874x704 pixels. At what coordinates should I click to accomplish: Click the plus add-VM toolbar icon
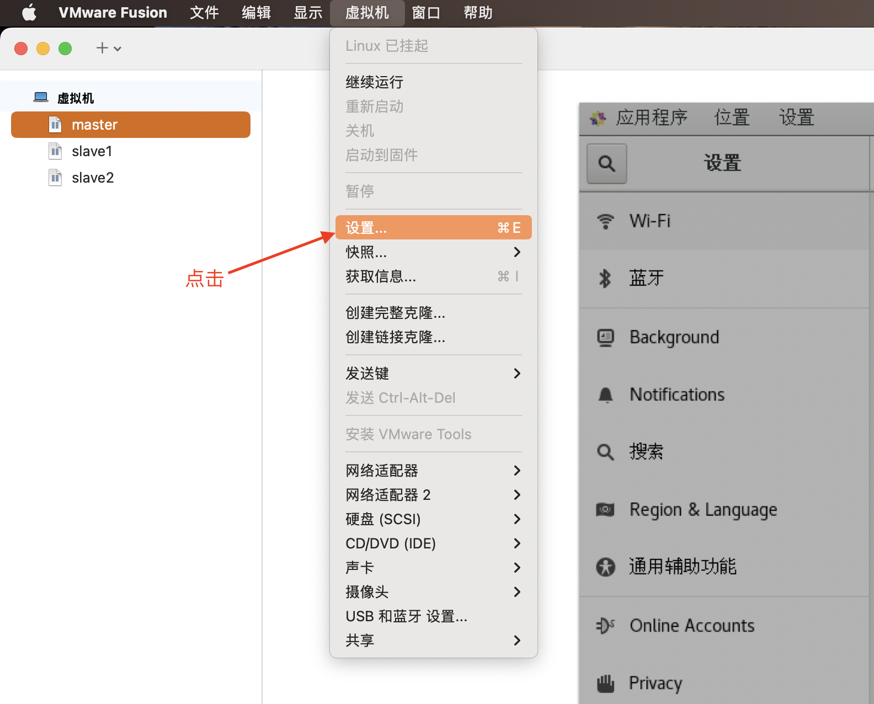(x=102, y=48)
